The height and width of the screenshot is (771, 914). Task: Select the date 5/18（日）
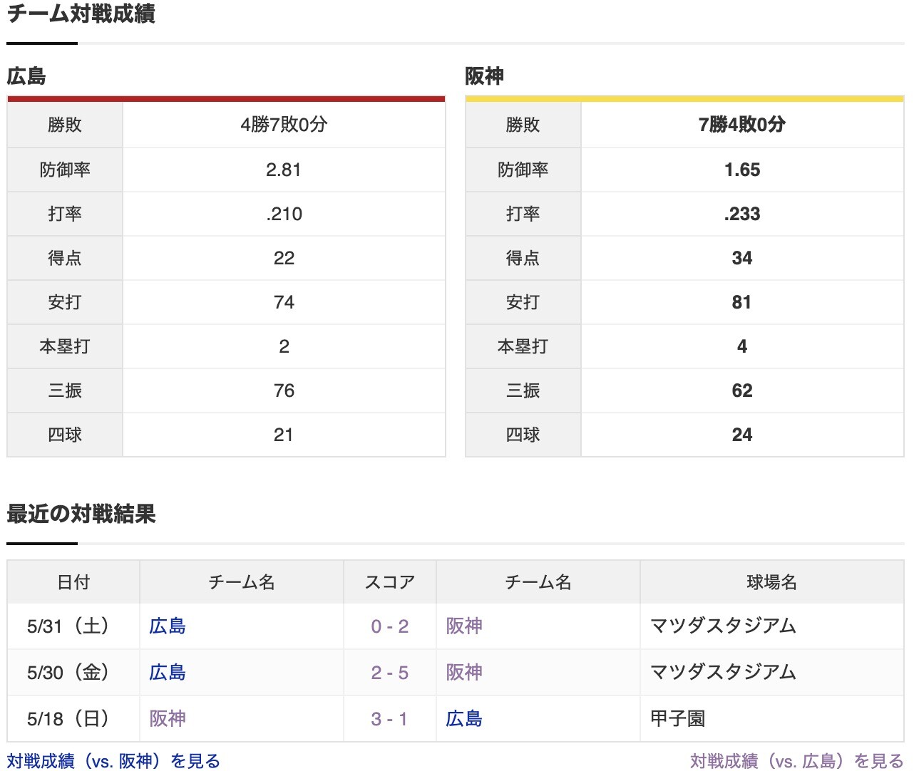coord(68,719)
